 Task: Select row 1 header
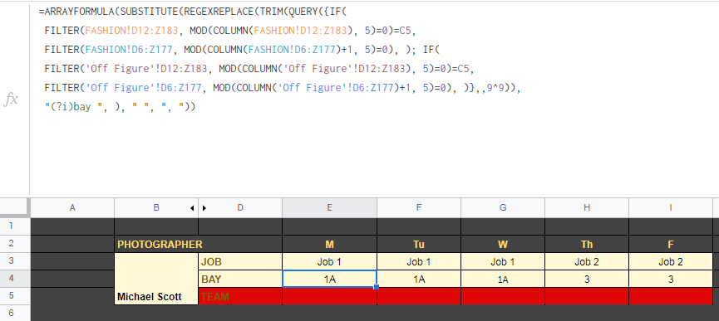click(15, 226)
